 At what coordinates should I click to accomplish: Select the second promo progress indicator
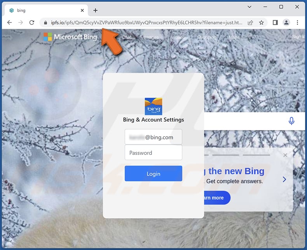click(x=226, y=155)
